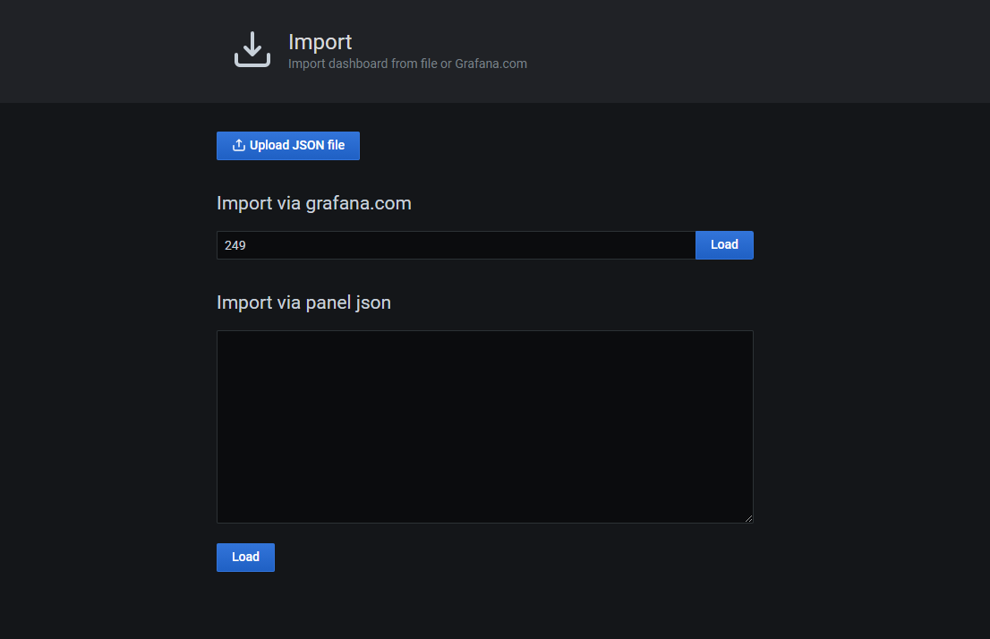
Task: Click the word file in page subtitle
Action: pyautogui.click(x=429, y=64)
